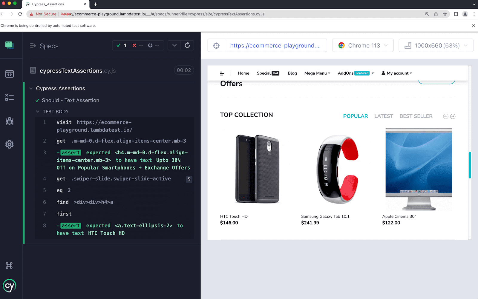Click the Should - Text Assertion test
The width and height of the screenshot is (478, 299).
[71, 101]
